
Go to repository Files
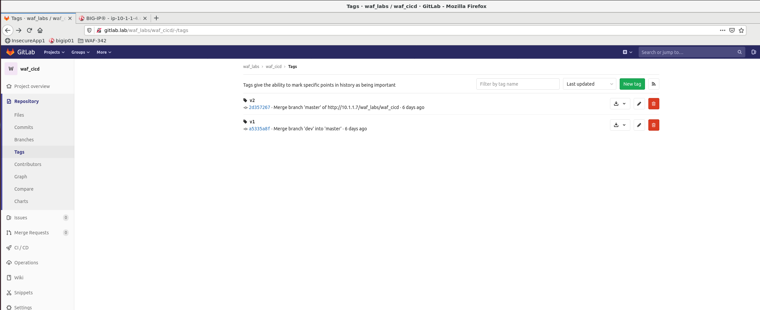(x=19, y=115)
